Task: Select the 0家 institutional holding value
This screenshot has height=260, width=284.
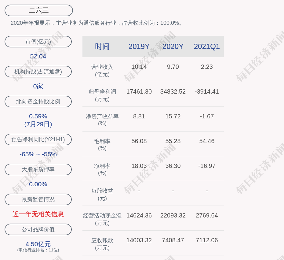Action: (x=38, y=86)
